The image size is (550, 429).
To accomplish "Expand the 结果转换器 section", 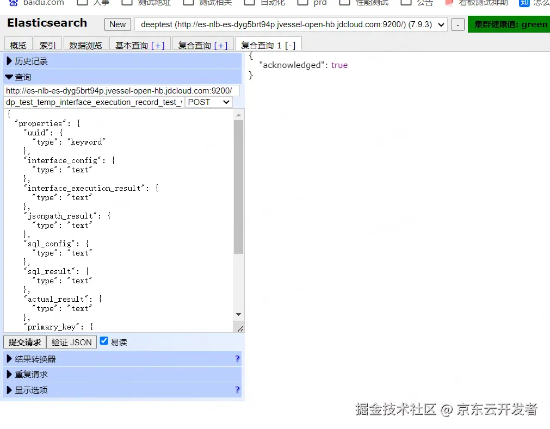I will pyautogui.click(x=122, y=359).
